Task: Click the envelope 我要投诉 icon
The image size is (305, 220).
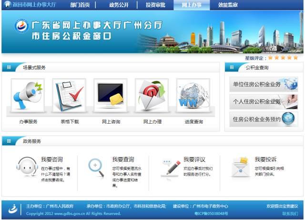Action: [x=241, y=167]
